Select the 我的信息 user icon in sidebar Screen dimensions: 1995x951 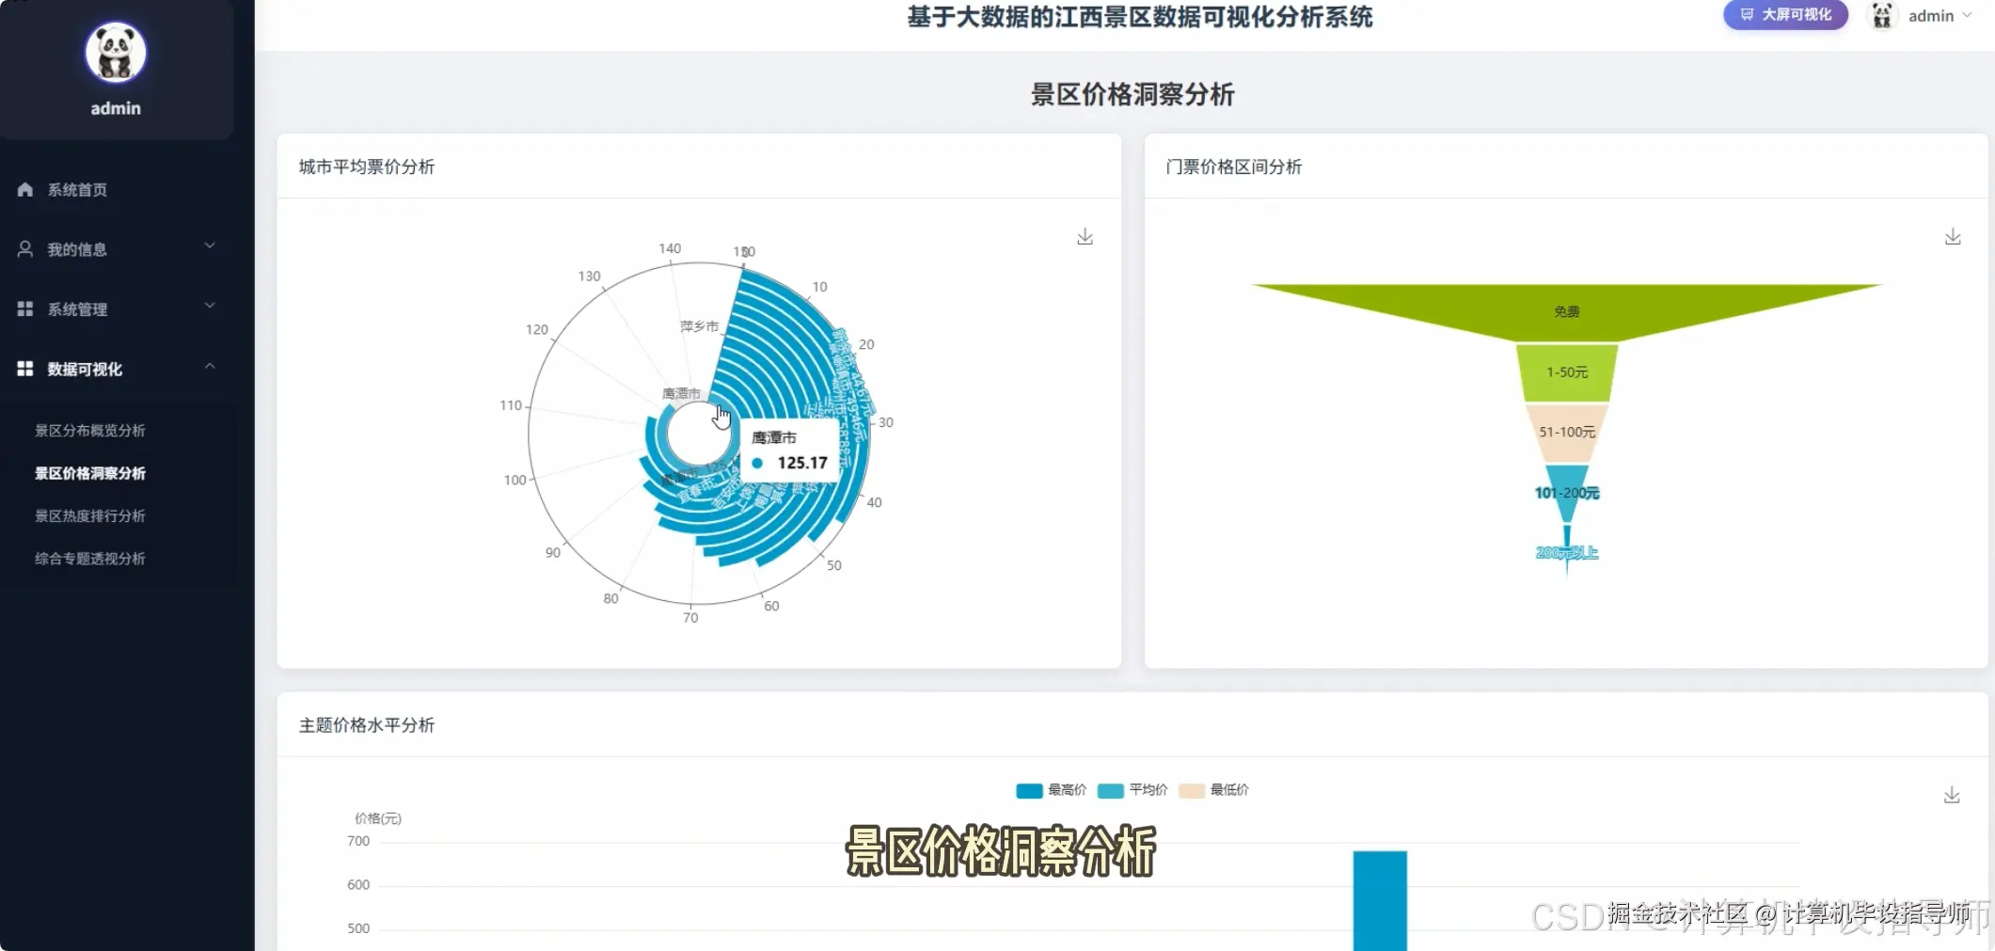pos(24,248)
